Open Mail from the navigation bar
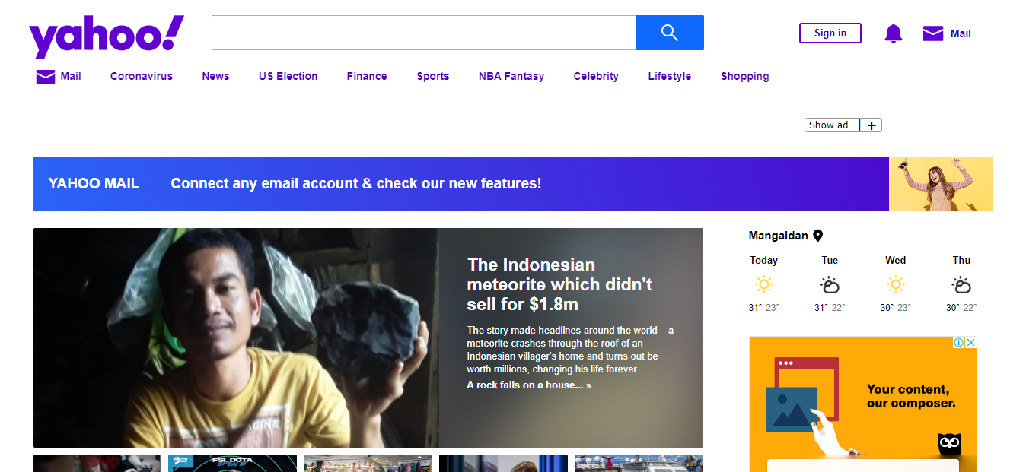 (x=71, y=76)
